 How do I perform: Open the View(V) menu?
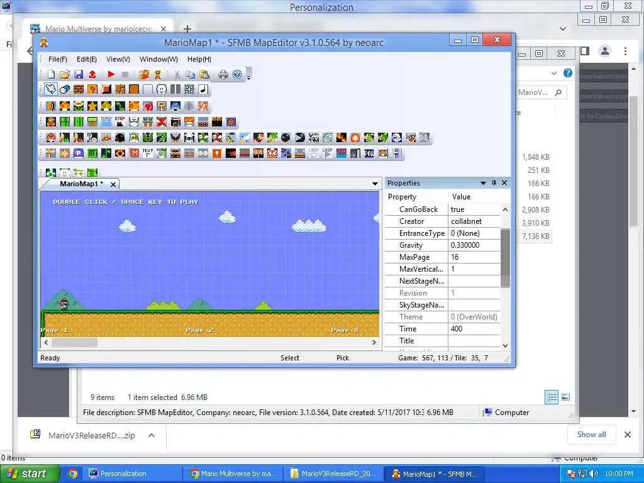(x=118, y=59)
